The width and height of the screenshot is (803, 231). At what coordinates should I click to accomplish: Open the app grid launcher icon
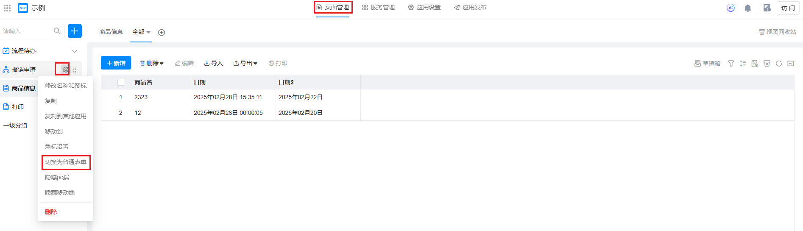7,8
